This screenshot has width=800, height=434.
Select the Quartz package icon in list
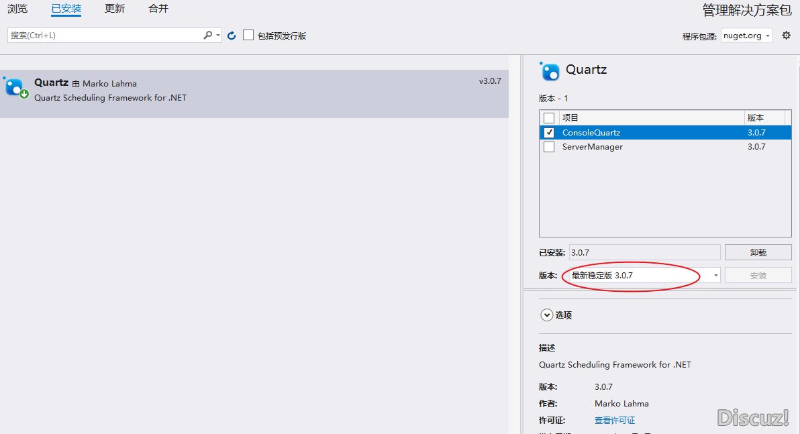click(x=15, y=88)
